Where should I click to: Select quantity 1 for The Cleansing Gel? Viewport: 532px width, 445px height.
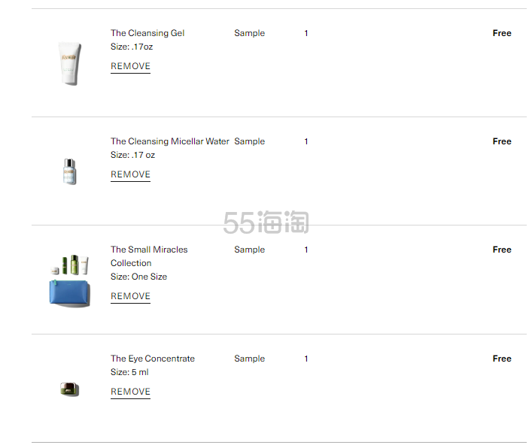pyautogui.click(x=306, y=33)
